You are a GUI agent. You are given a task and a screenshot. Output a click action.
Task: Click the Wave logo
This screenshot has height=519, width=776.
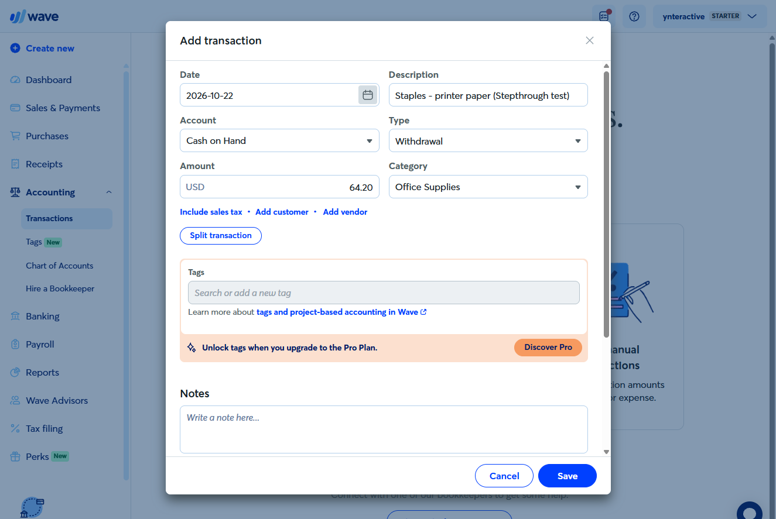(34, 16)
